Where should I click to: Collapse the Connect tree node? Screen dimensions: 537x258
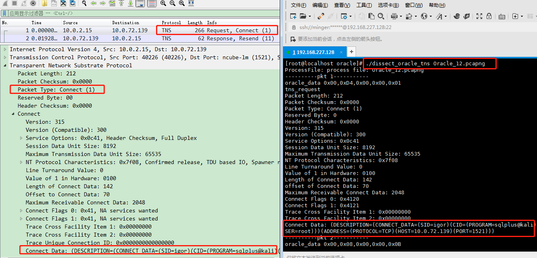[12, 114]
